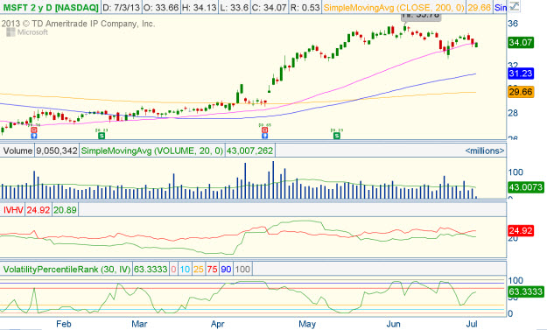This screenshot has width=547, height=330.
Task: Click the MSFT 2 y D [NASDAQ] symbol label
Action: point(50,7)
